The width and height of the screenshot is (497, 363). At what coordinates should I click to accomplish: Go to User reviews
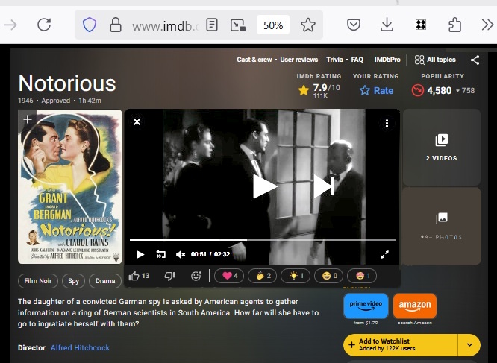click(299, 60)
